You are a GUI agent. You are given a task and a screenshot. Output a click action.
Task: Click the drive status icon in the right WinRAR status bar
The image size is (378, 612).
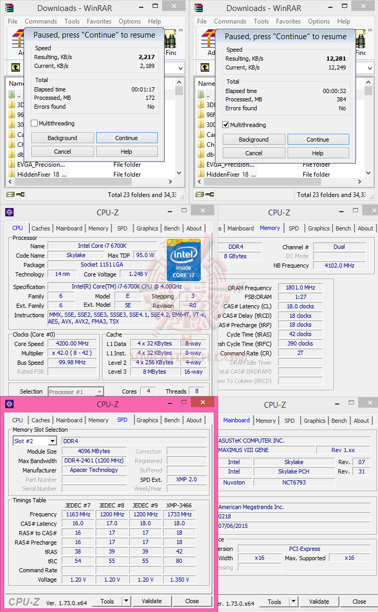pos(200,194)
